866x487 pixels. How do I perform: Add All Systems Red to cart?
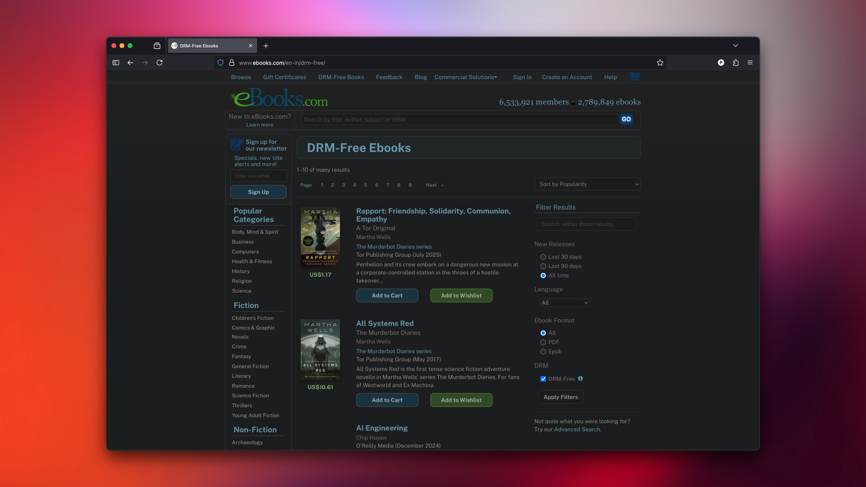click(x=387, y=400)
